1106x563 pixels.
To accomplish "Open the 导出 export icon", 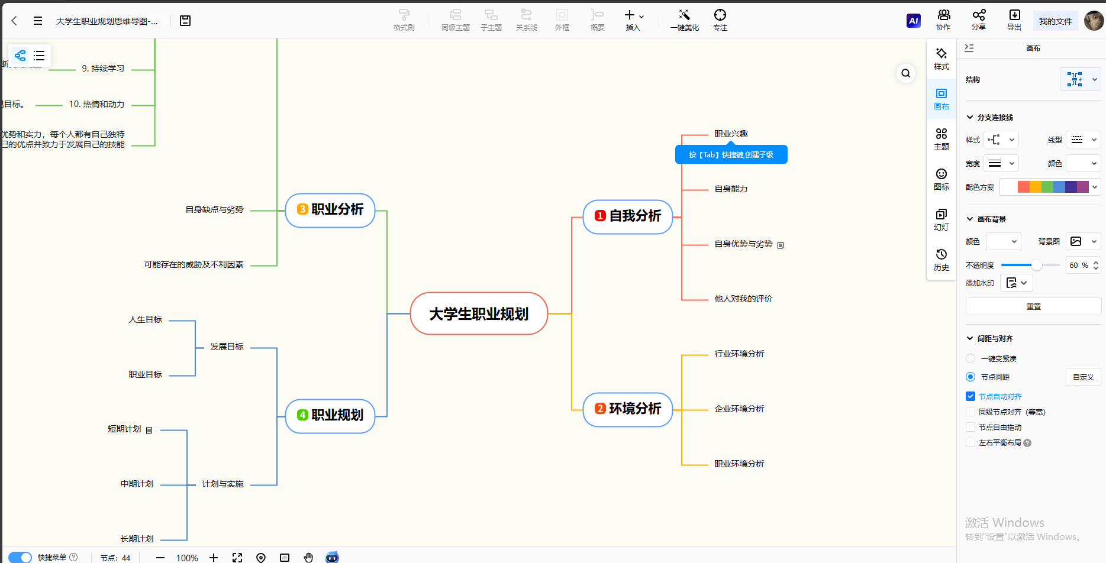I will (1014, 15).
